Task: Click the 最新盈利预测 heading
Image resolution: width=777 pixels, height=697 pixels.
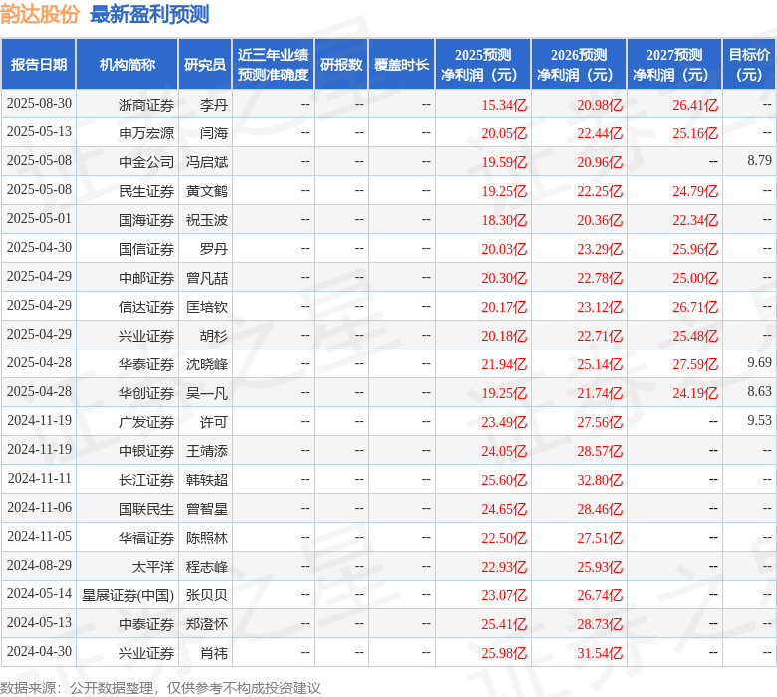Action: point(149,15)
